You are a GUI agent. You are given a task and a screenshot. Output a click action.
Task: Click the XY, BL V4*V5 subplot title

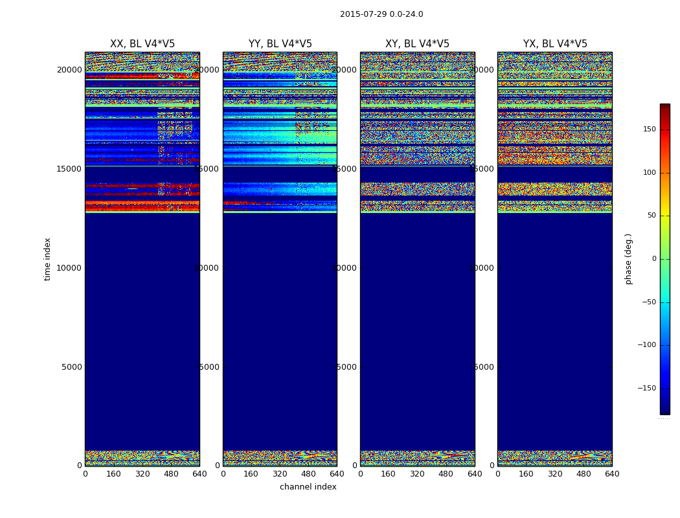pyautogui.click(x=417, y=44)
